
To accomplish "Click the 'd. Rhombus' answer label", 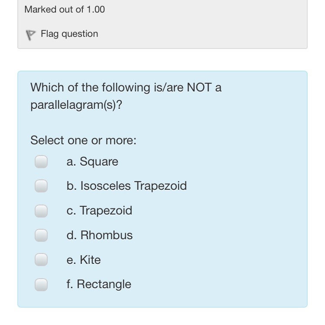I will click(x=100, y=235).
